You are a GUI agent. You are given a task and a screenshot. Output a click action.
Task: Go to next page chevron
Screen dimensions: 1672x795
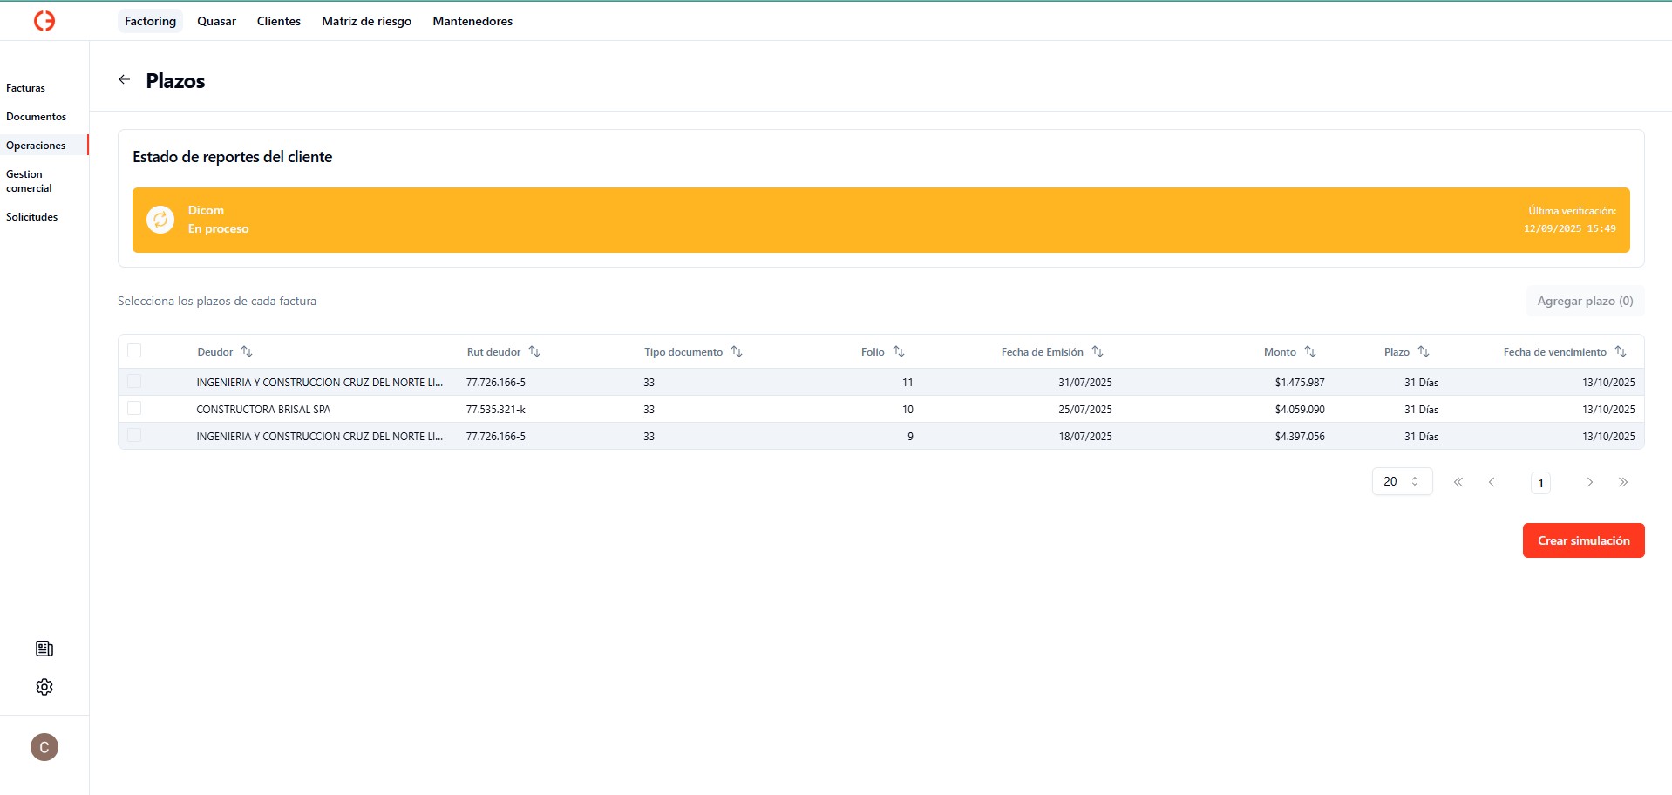click(1590, 482)
